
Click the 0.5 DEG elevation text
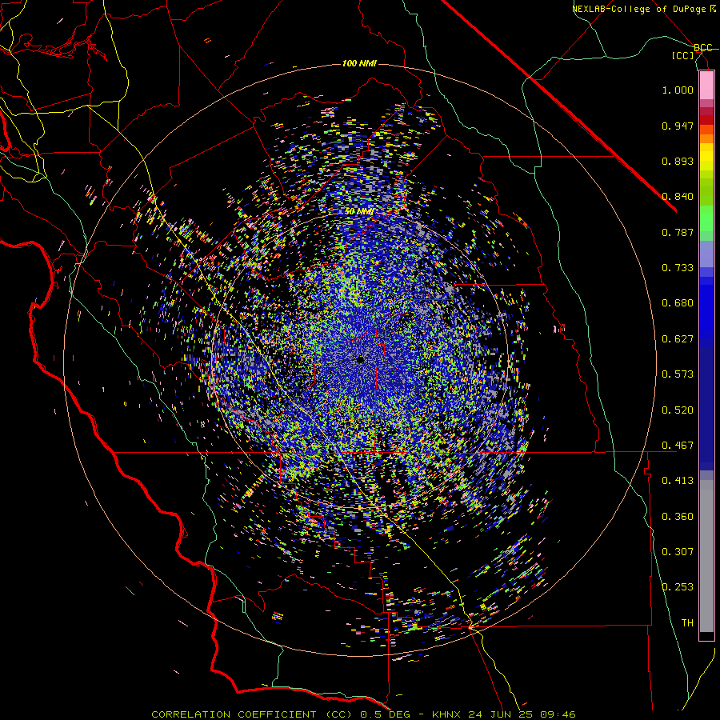click(x=386, y=714)
